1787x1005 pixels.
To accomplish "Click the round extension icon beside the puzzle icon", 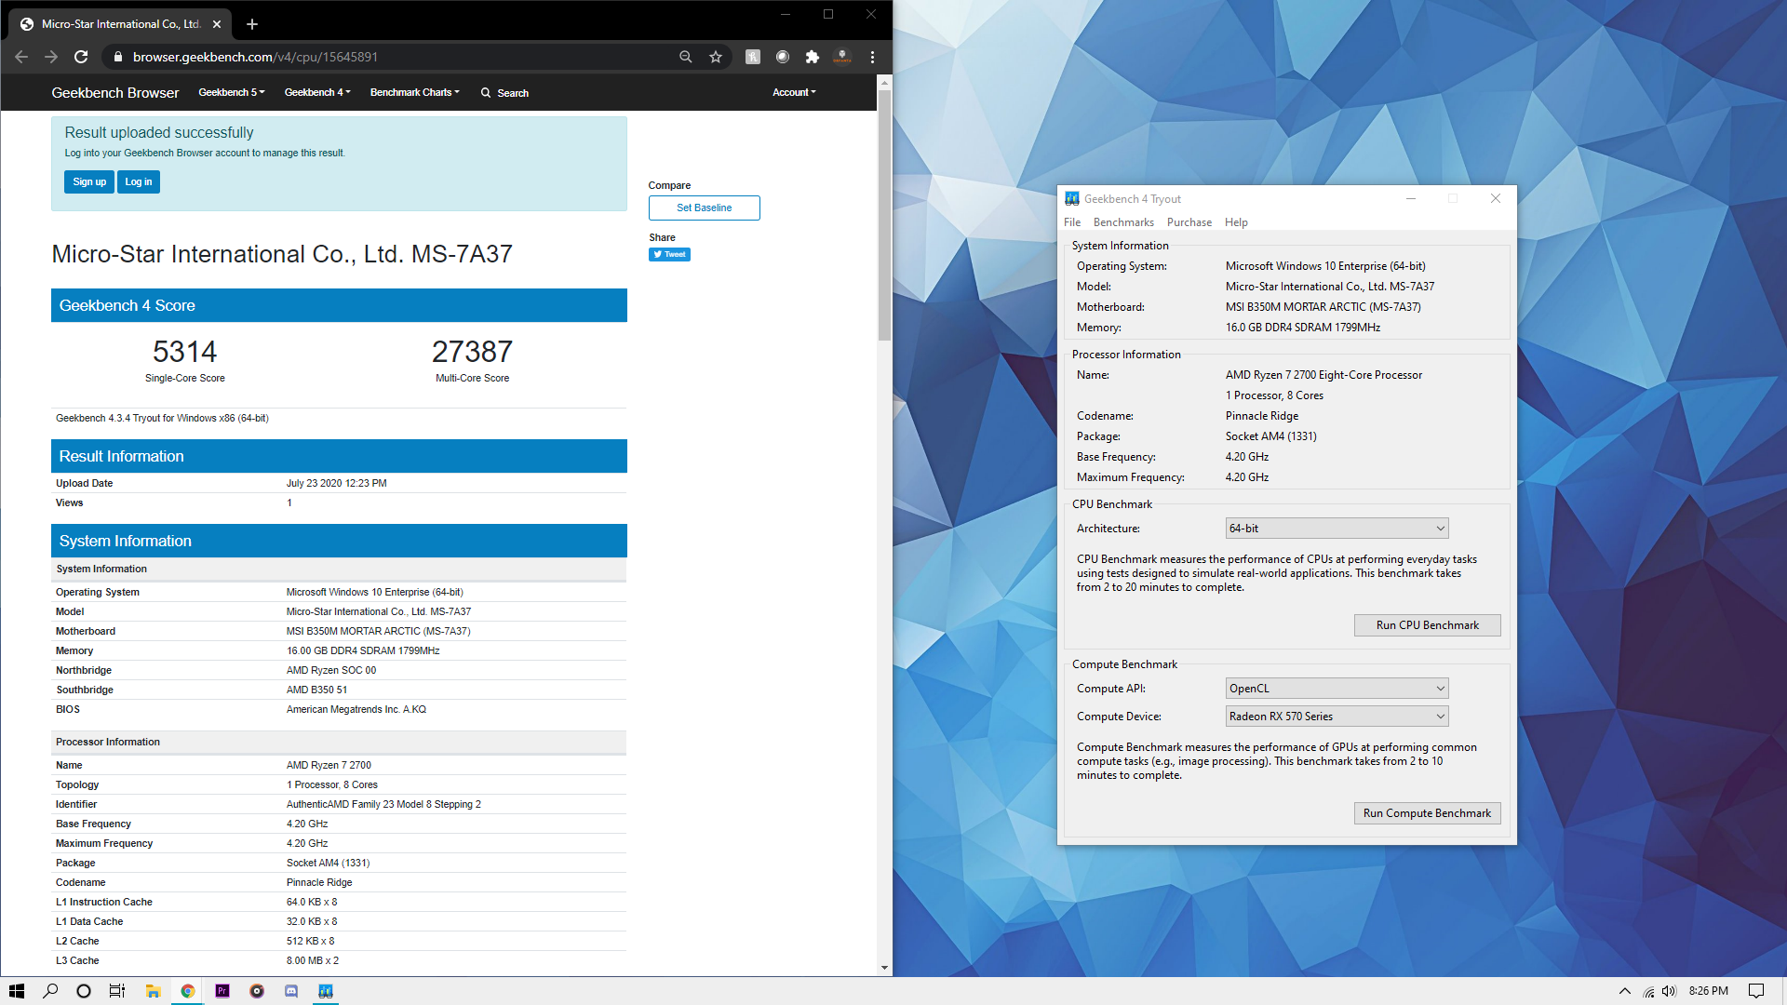I will (783, 57).
